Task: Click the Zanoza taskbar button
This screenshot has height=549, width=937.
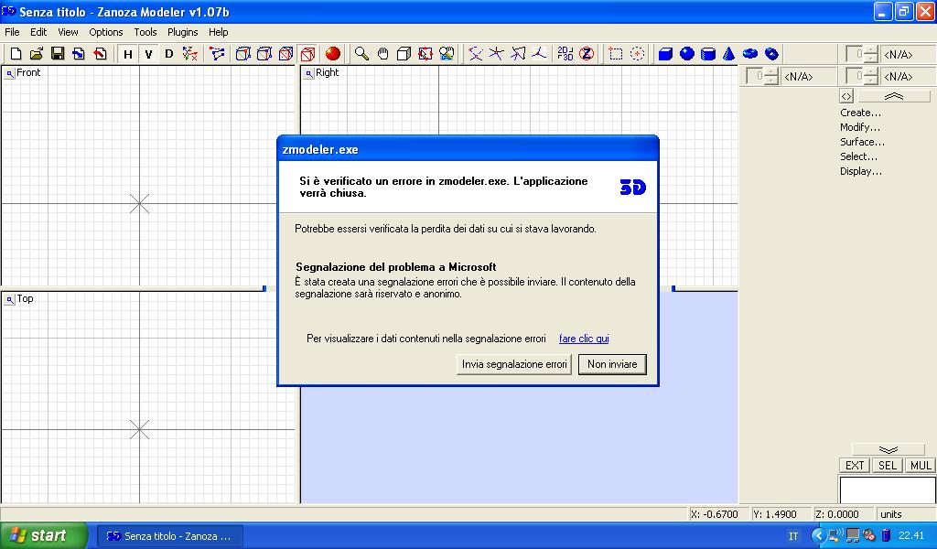Action: point(170,536)
